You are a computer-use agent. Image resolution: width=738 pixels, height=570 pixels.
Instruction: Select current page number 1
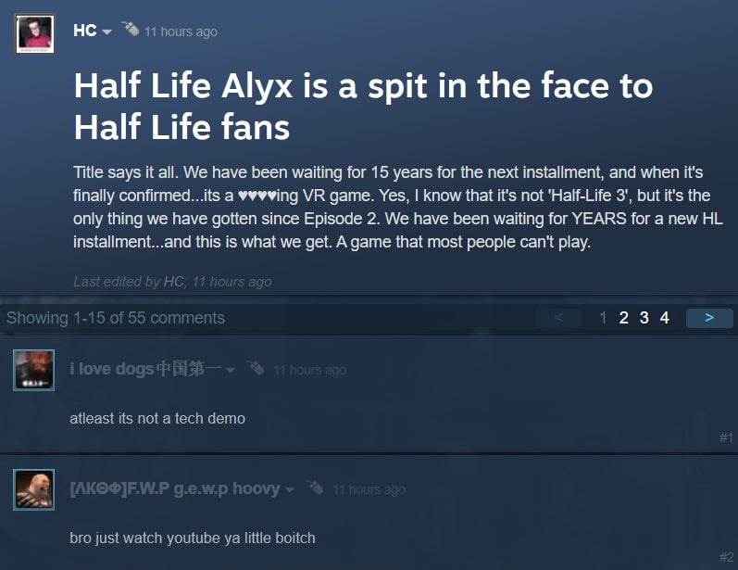[x=603, y=318]
